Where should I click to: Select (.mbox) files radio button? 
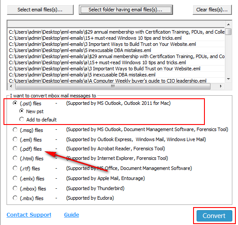(15, 188)
